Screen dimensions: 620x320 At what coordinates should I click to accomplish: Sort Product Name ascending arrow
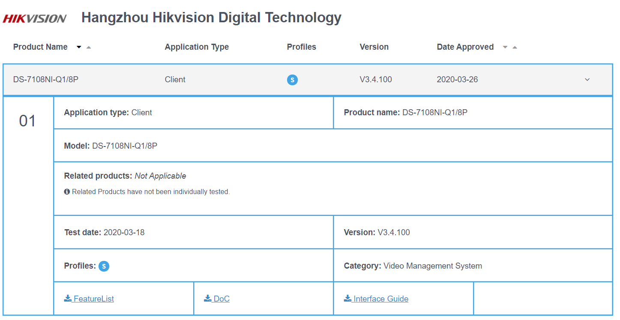(x=89, y=47)
